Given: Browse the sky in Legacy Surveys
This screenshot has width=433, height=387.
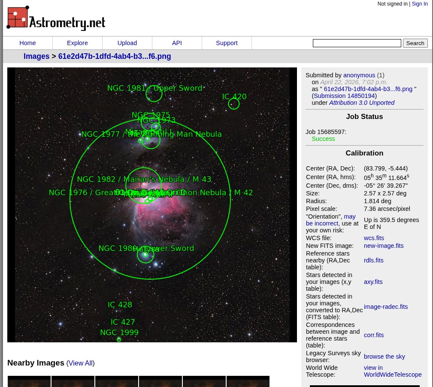Looking at the screenshot, I should point(384,357).
